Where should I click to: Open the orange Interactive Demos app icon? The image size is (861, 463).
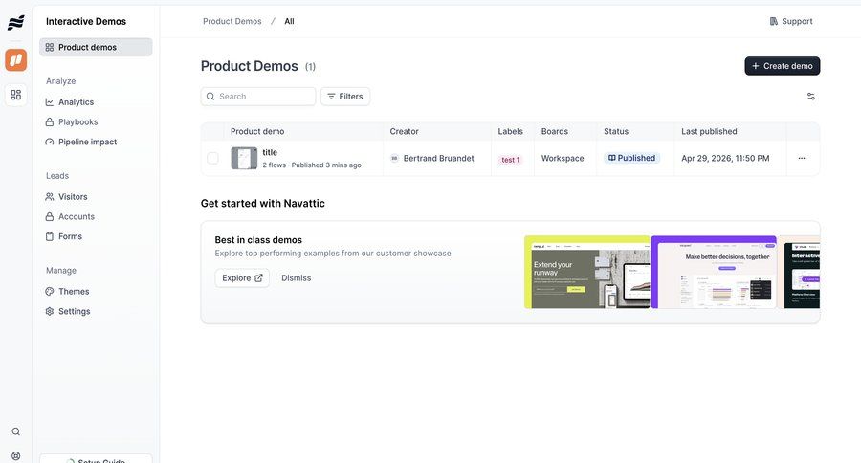coord(16,59)
